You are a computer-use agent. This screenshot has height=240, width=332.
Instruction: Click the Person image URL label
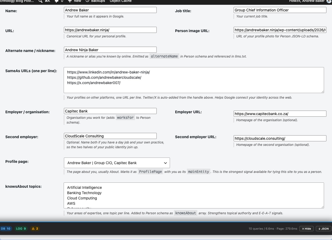pos(192,31)
